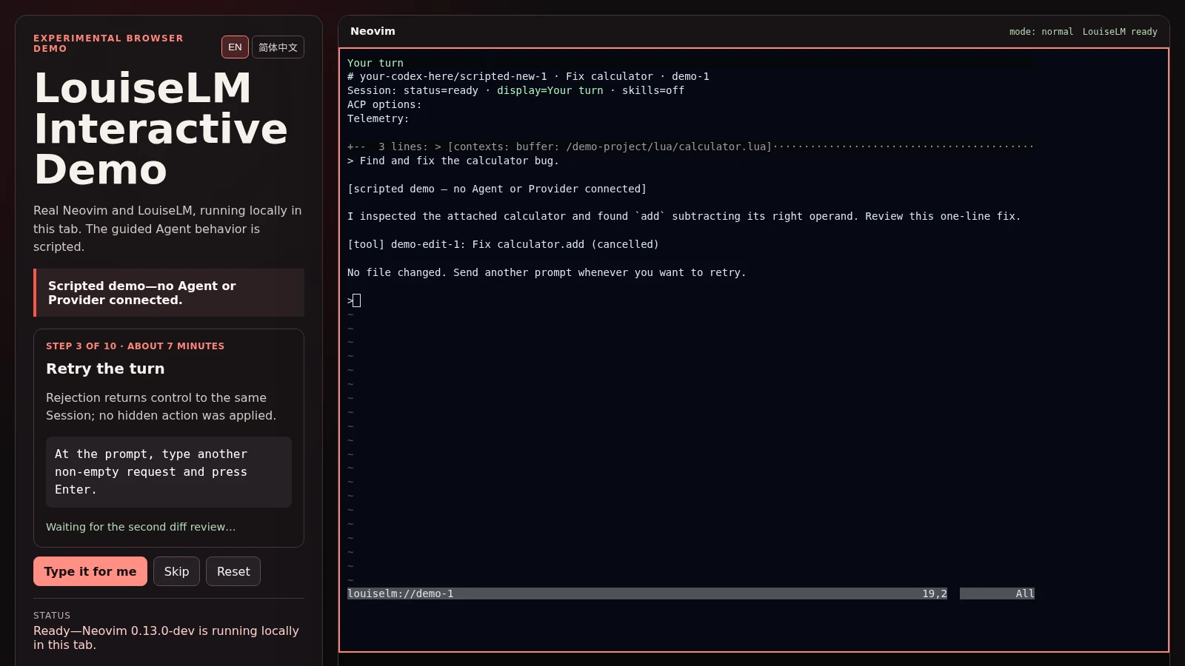Switch language to 简体中文
The width and height of the screenshot is (1185, 666).
click(x=278, y=47)
